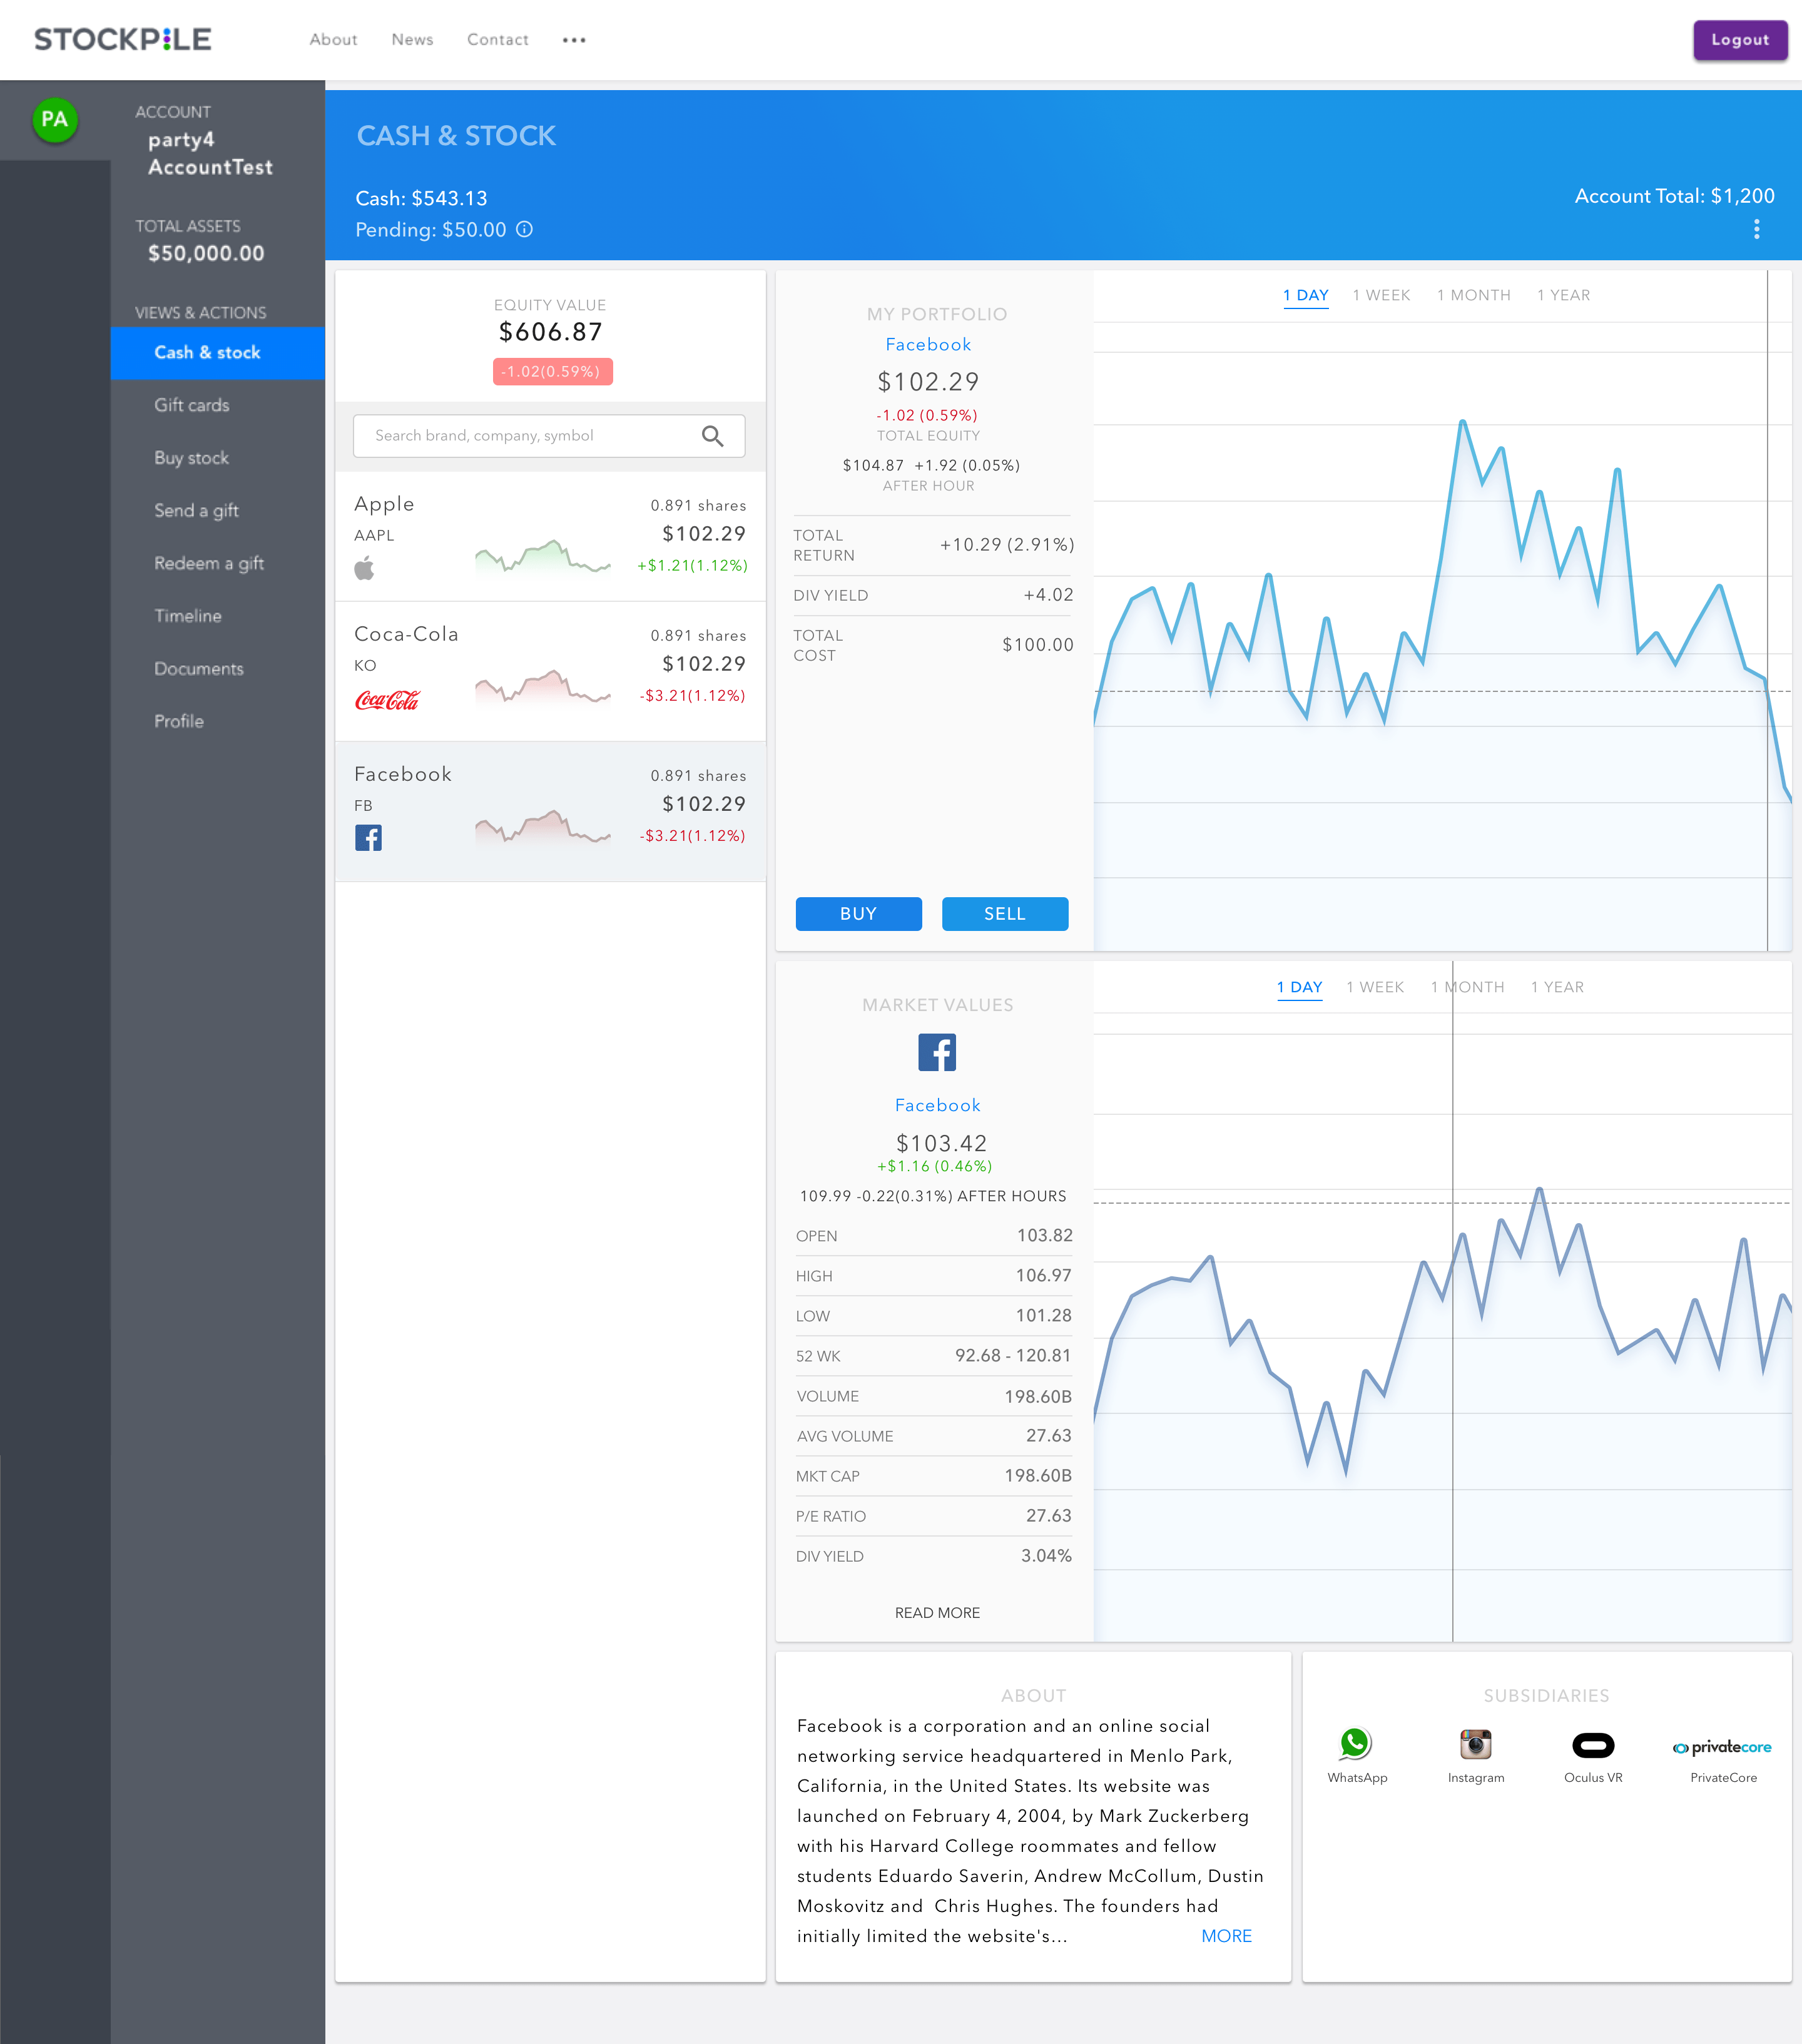The height and width of the screenshot is (2044, 1802).
Task: Open WhatsApp under Subsidiaries
Action: (1356, 1745)
